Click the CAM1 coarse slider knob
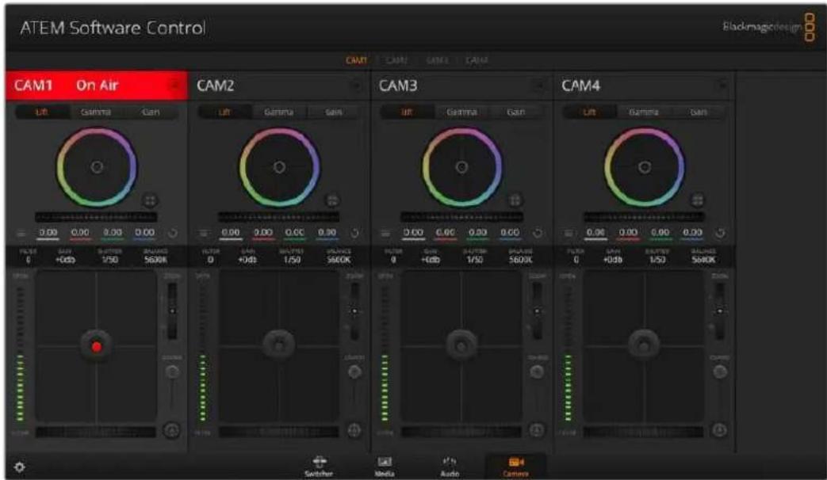The height and width of the screenshot is (480, 827). (x=172, y=372)
